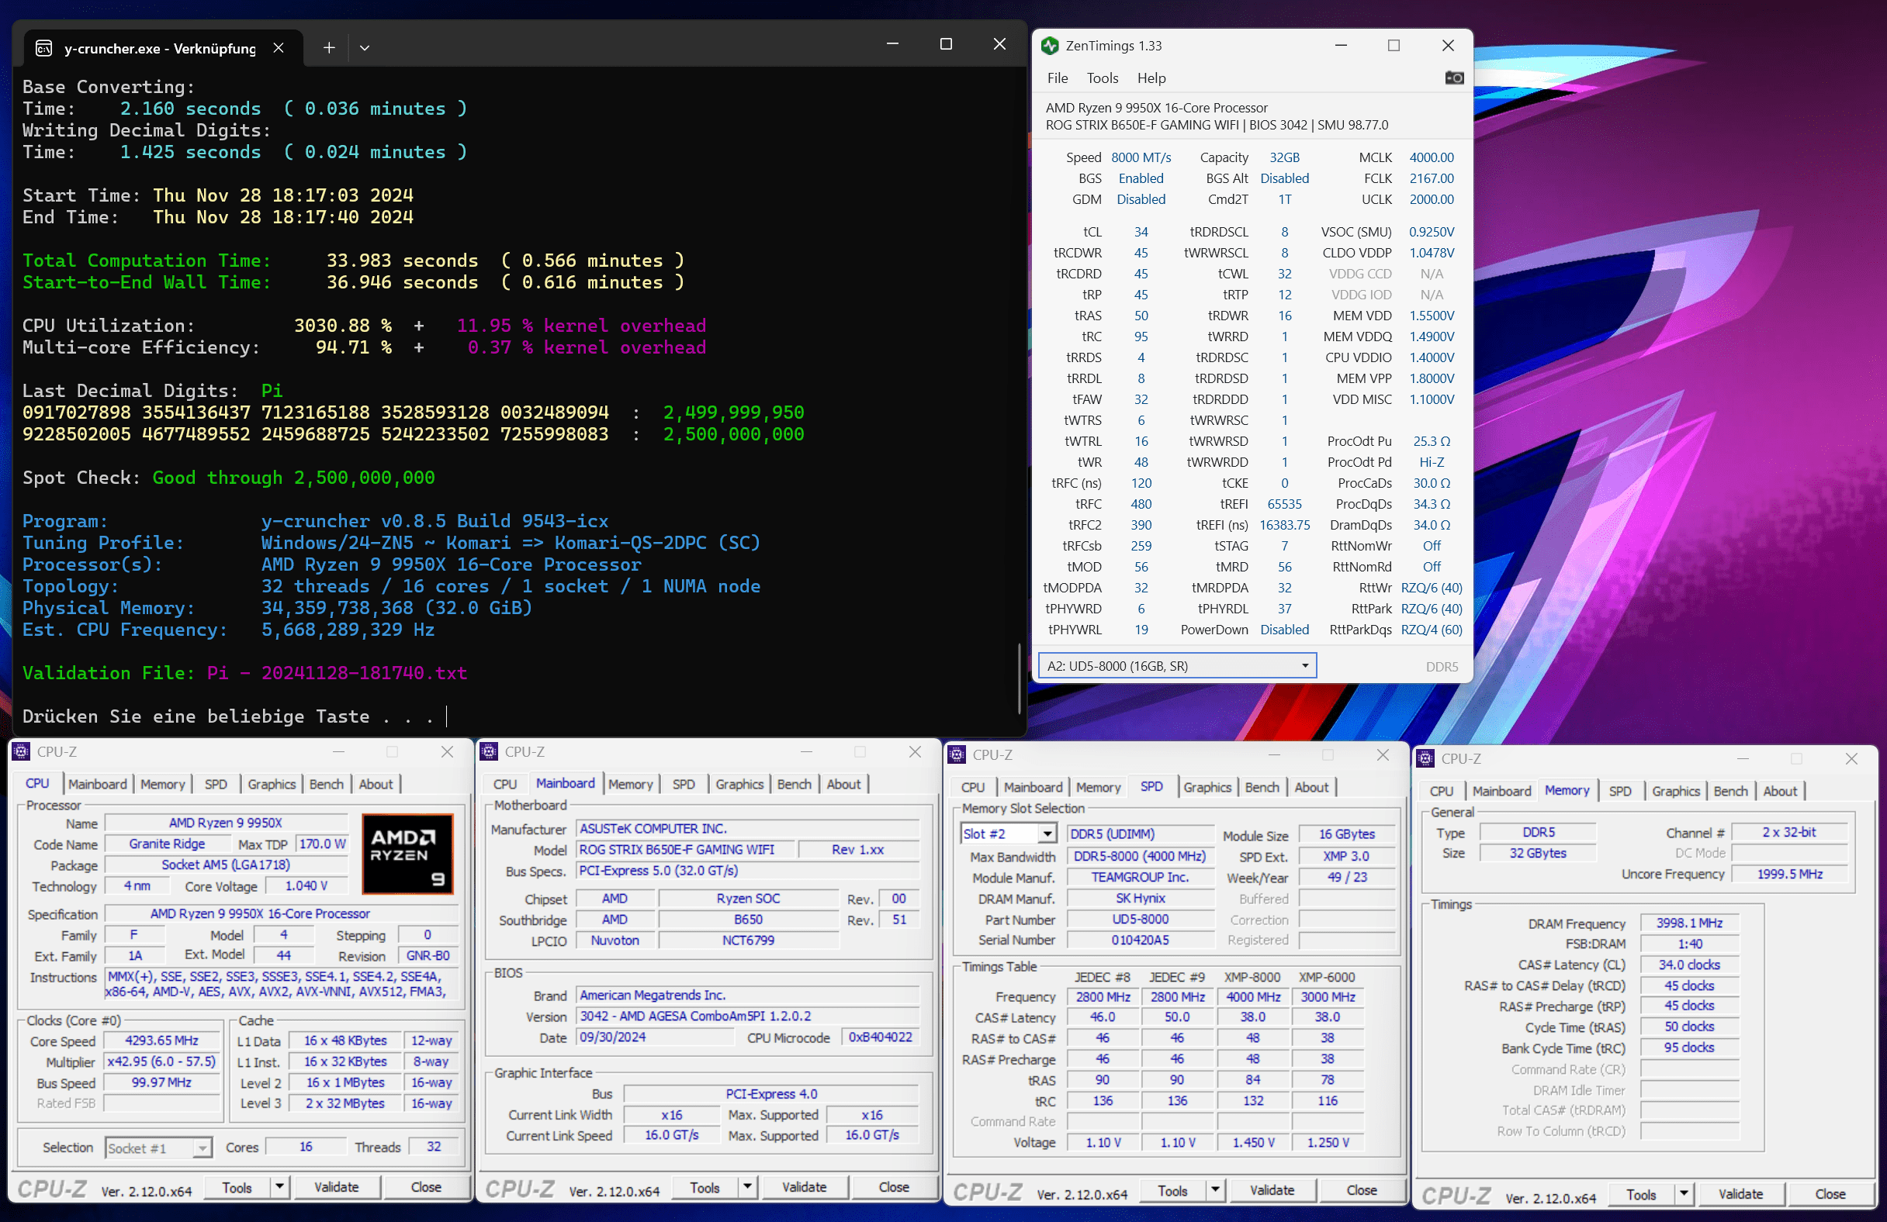
Task: Select Memory tab in CPU-Z Mainboard window
Action: [630, 784]
